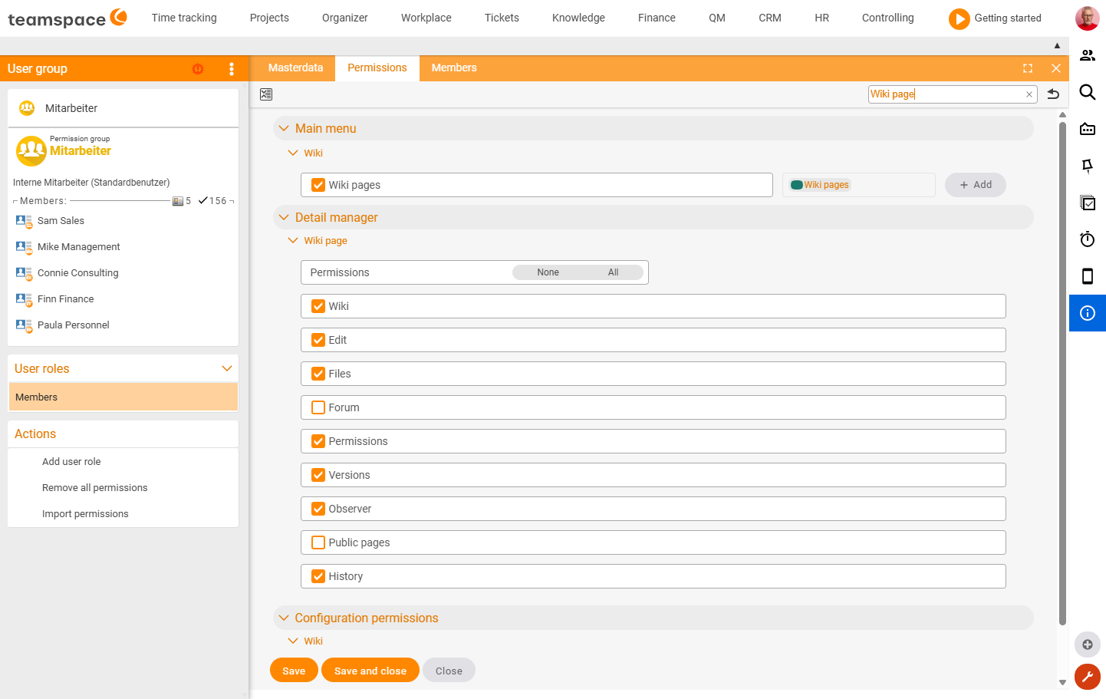
Task: Click the orange Save button
Action: click(x=294, y=670)
